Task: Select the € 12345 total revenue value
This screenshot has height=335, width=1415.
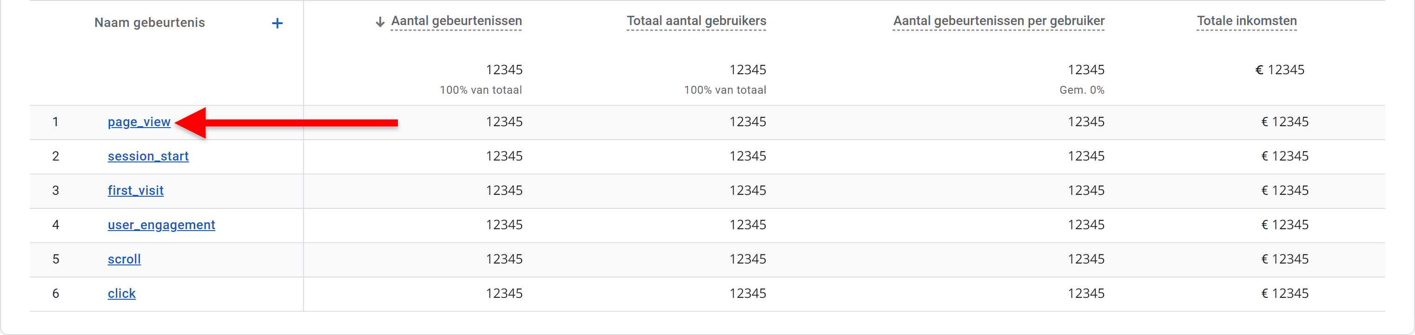Action: click(x=1280, y=70)
